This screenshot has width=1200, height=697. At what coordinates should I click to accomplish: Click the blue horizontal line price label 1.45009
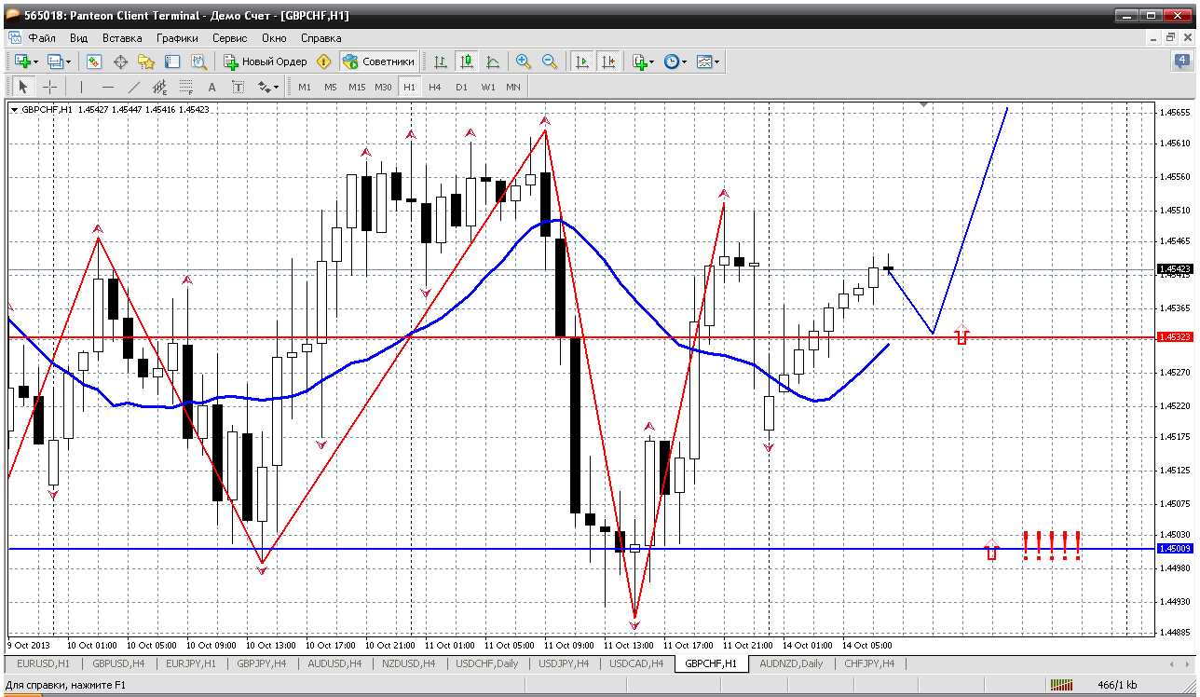click(1174, 549)
